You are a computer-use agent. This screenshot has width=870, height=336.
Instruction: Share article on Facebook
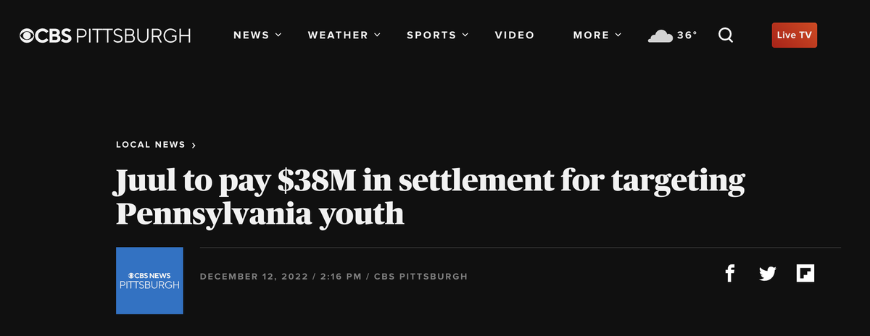point(730,274)
